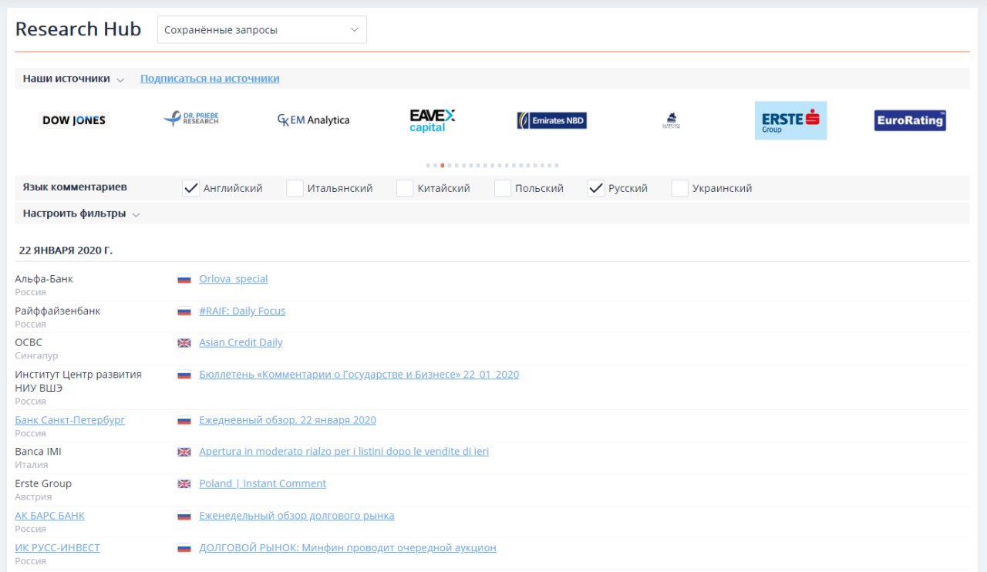Screen dimensions: 987x572
Task: Open Еженедельный обзор долгового рынка
Action: [297, 516]
